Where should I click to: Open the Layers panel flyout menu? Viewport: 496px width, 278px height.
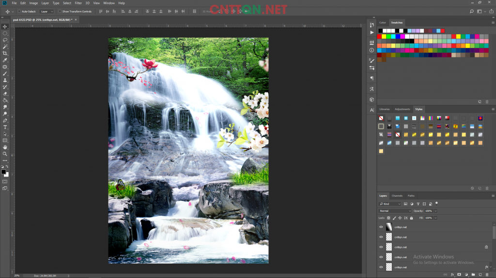click(493, 196)
